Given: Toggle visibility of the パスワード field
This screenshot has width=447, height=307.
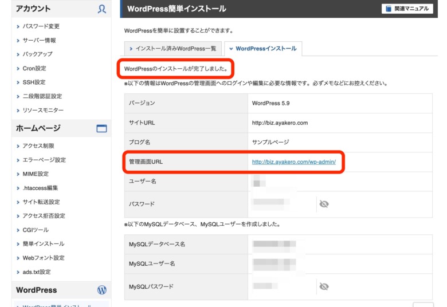Looking at the screenshot, I should pyautogui.click(x=324, y=204).
